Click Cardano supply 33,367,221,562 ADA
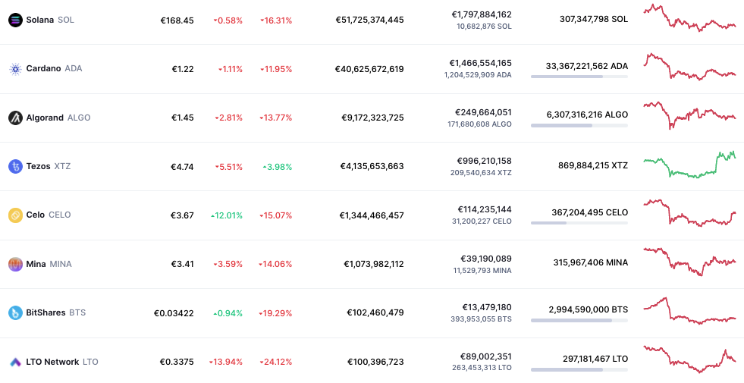Screen dimensions: 744x383 pos(587,66)
